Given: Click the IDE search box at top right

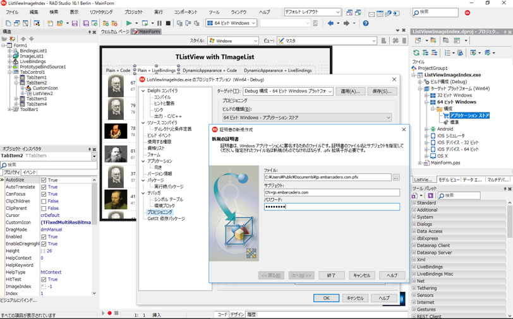Looking at the screenshot, I should 435,13.
